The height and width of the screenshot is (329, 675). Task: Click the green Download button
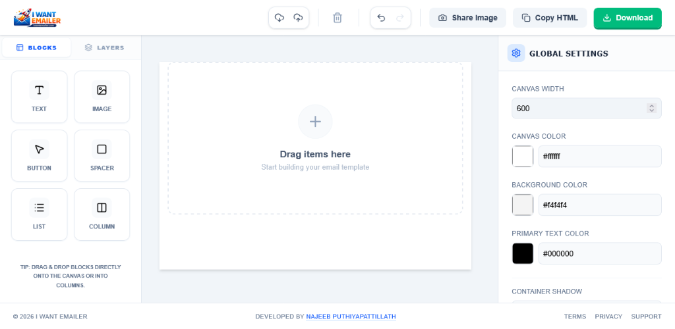pos(627,18)
